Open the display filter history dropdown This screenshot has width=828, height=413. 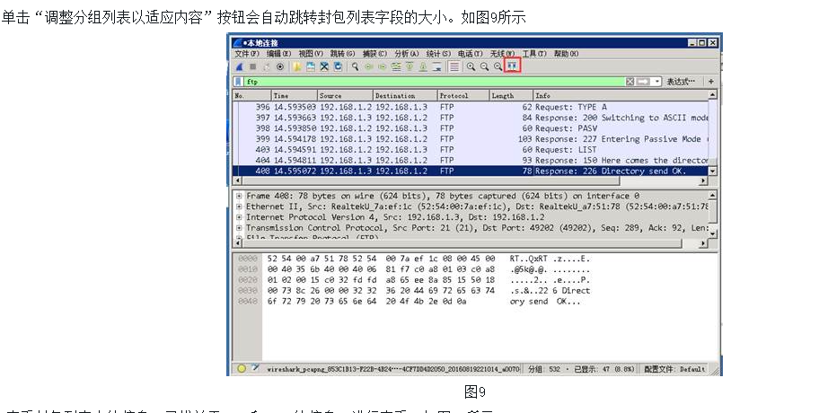(x=657, y=82)
